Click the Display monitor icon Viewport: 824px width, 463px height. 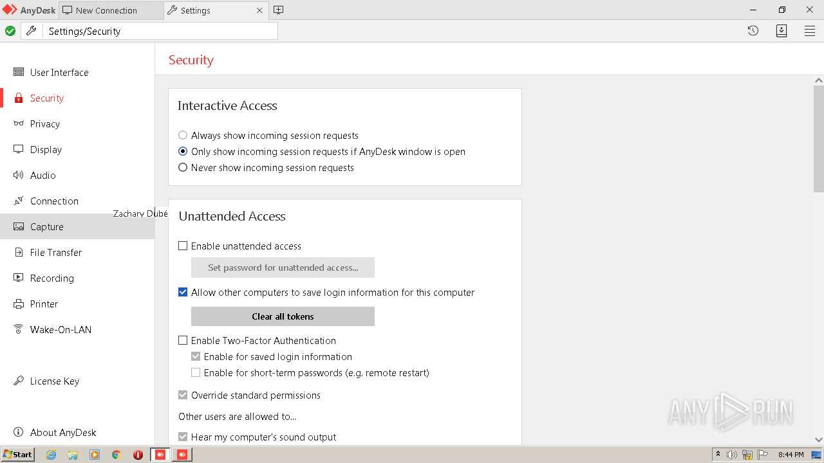coord(19,149)
